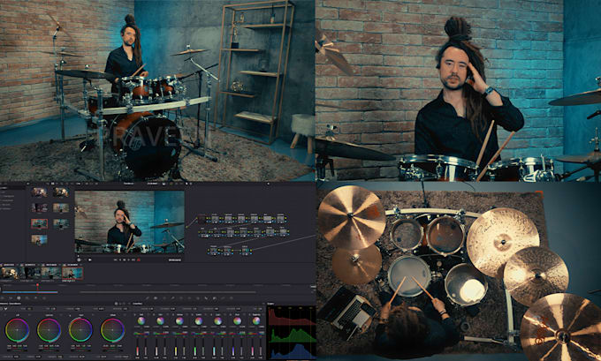
Task: Toggle the red loop playback button
Action: click(x=139, y=259)
